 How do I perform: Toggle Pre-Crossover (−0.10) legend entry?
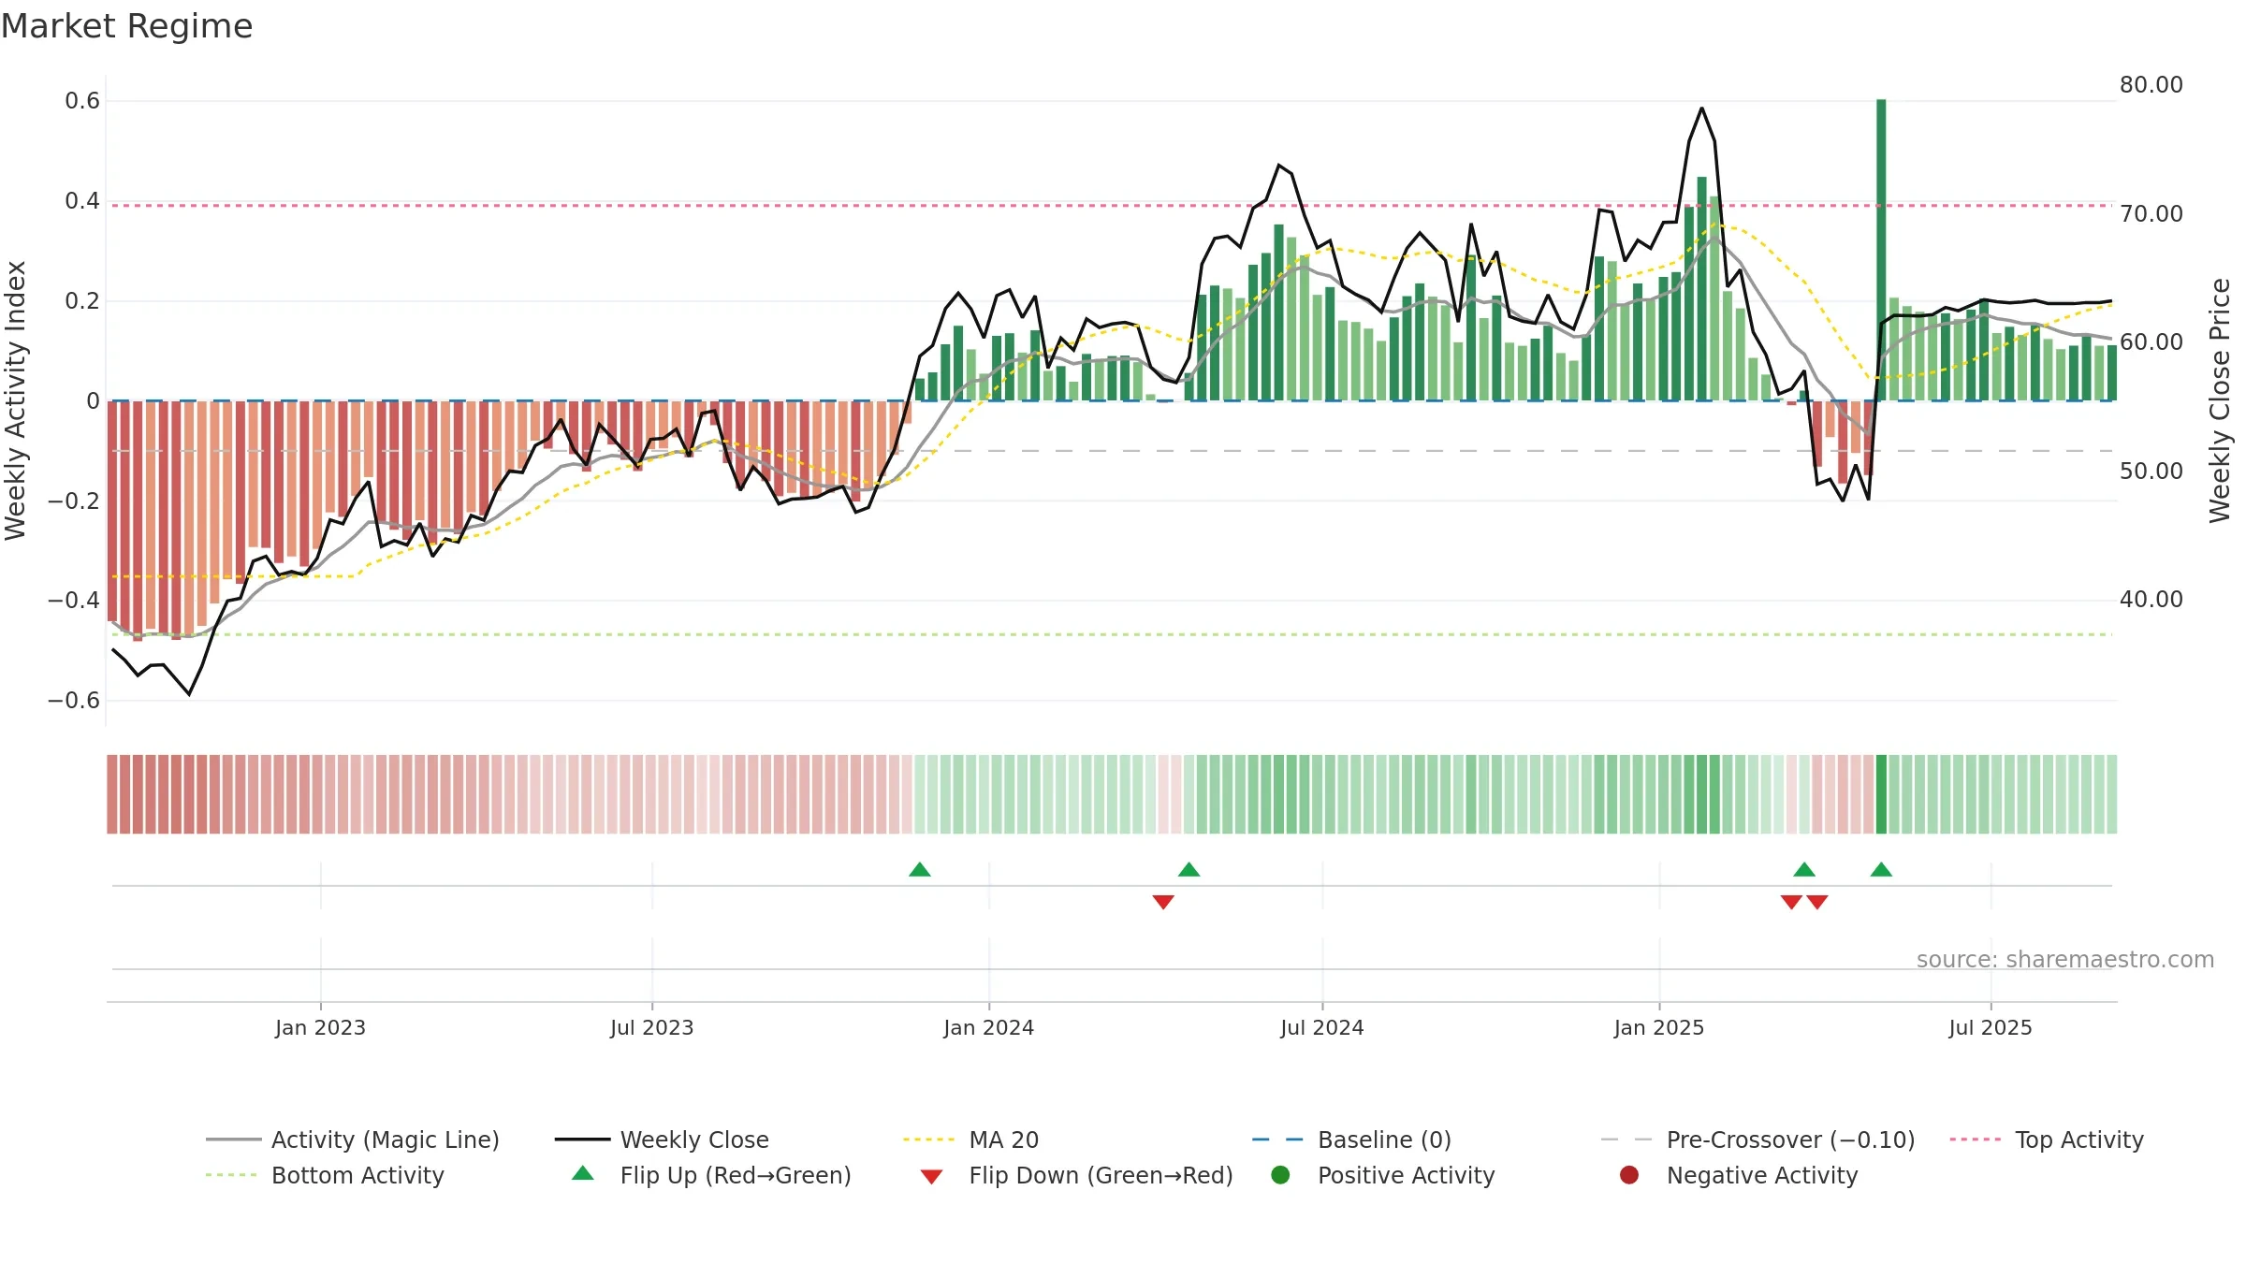pyautogui.click(x=1757, y=1140)
